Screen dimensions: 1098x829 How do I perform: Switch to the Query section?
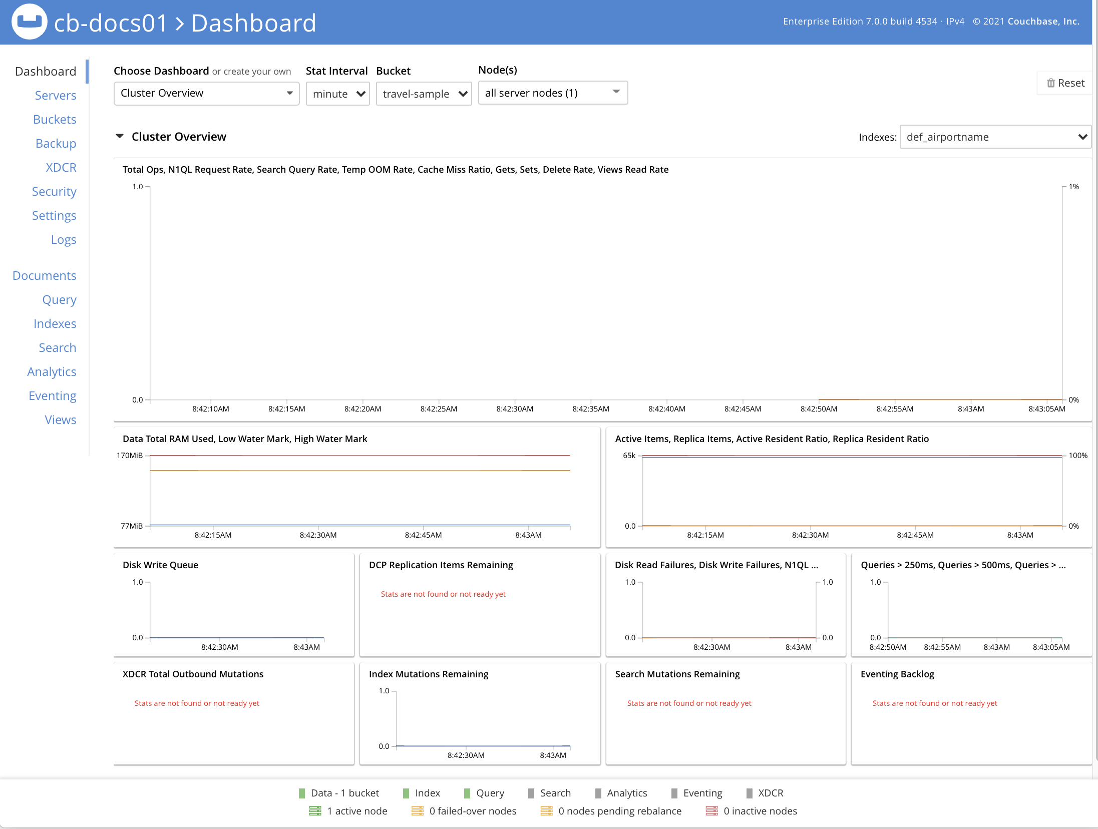[x=59, y=299]
